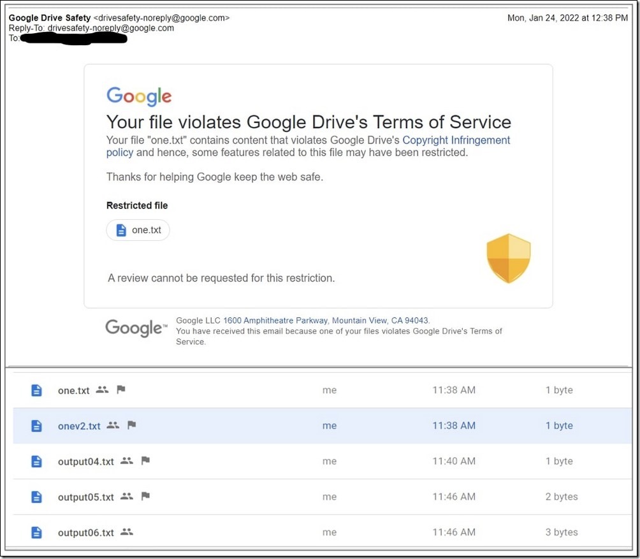Click the document icon beside one.txt row
Viewport: 640px width, 559px height.
pos(37,390)
